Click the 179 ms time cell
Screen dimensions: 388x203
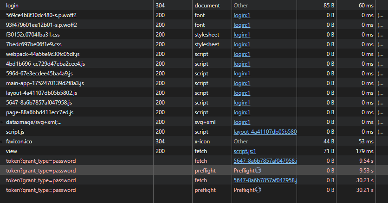pos(365,151)
